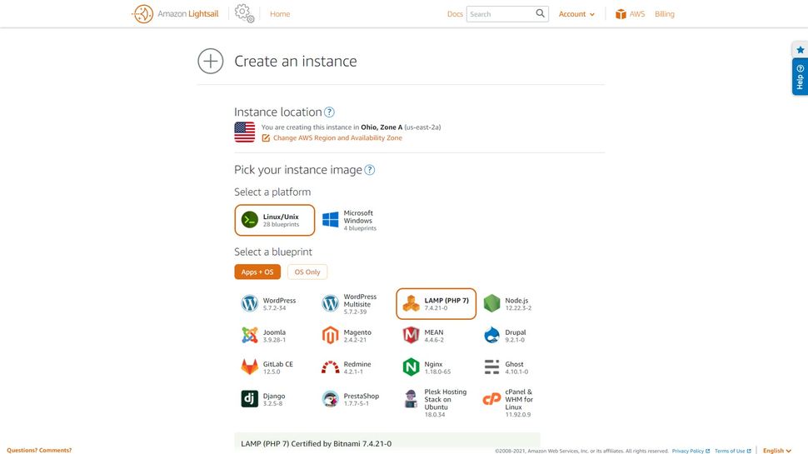Click the Create an instance plus icon

click(210, 62)
